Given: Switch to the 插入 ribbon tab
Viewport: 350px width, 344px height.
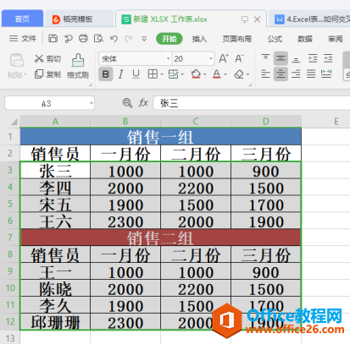Looking at the screenshot, I should click(199, 39).
